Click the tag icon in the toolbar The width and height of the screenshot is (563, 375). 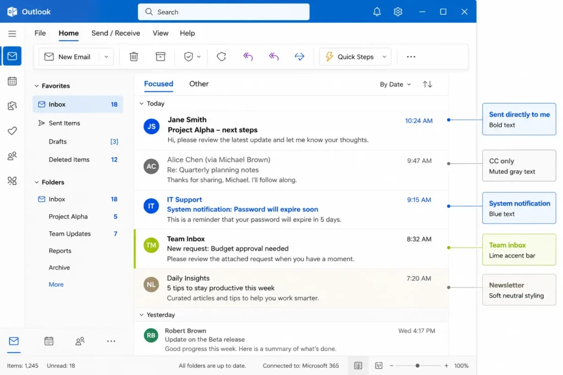(221, 57)
